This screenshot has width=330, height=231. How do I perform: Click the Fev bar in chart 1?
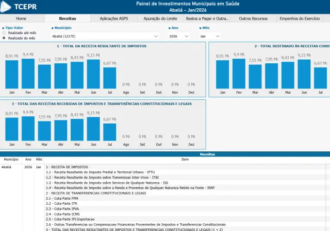[28, 74]
